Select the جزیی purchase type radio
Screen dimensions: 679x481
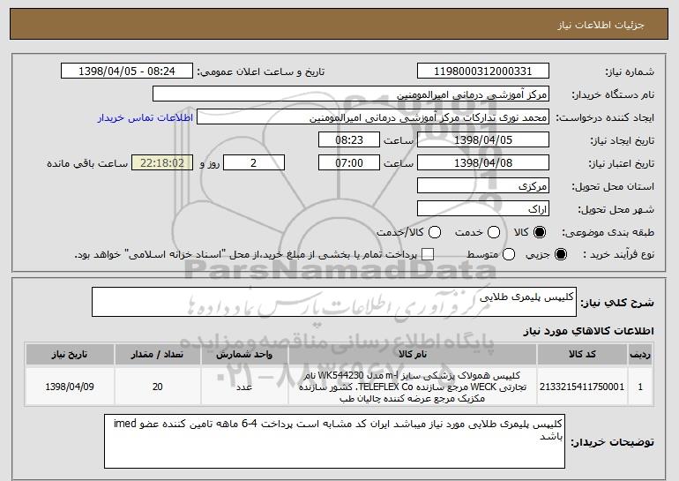tap(560, 254)
